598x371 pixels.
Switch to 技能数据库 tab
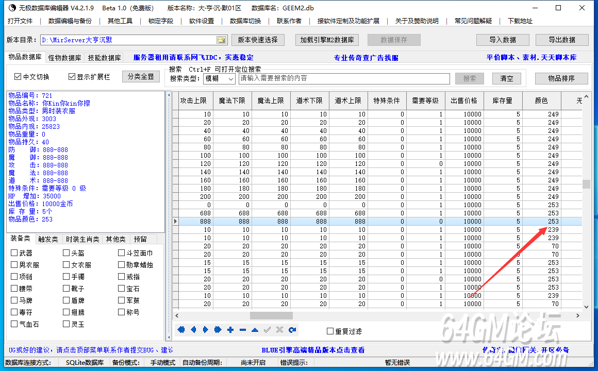click(104, 58)
